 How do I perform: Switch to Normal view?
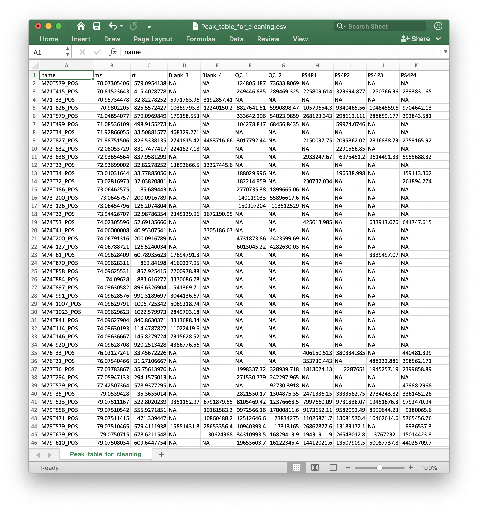coord(296,467)
